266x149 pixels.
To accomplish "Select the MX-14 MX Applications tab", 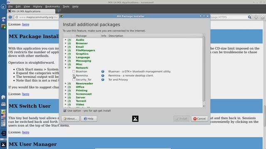I will click(31, 11).
